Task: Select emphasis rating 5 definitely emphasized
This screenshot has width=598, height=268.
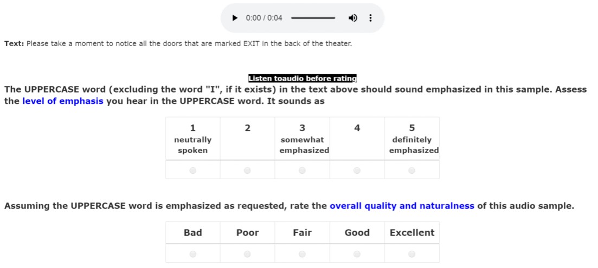Action: tap(411, 170)
